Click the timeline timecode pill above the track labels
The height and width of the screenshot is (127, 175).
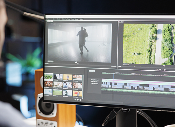coord(92,71)
